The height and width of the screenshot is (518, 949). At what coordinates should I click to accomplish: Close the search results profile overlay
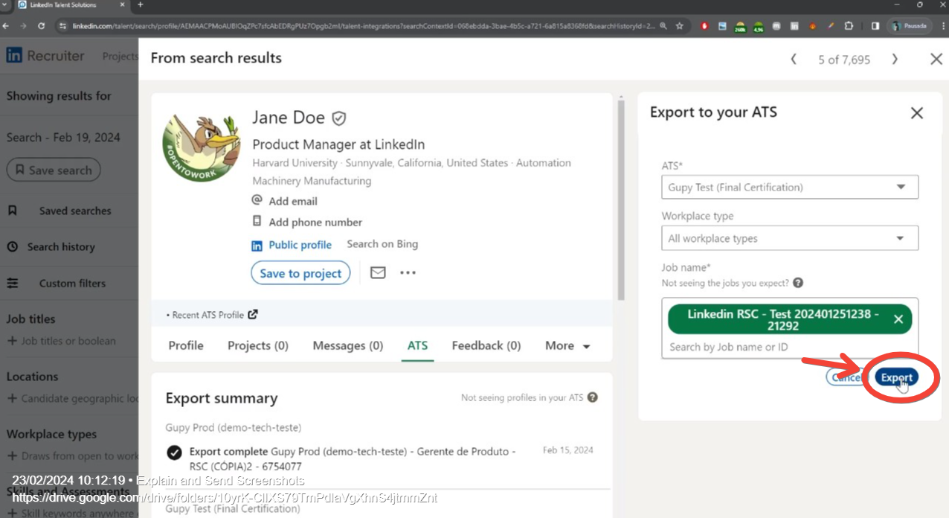936,59
